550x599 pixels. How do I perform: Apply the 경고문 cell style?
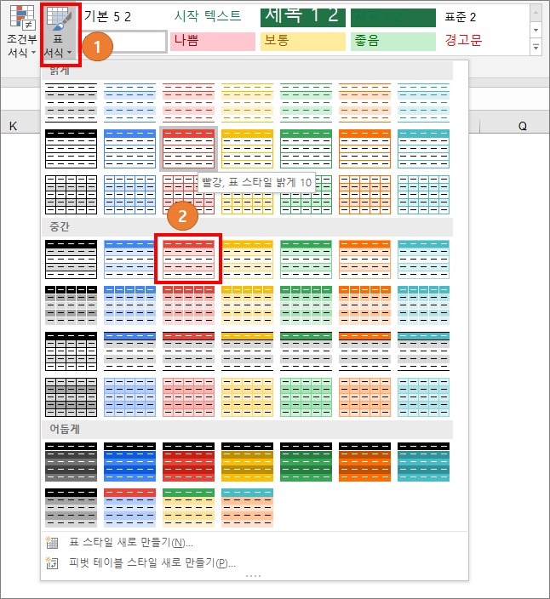[483, 41]
